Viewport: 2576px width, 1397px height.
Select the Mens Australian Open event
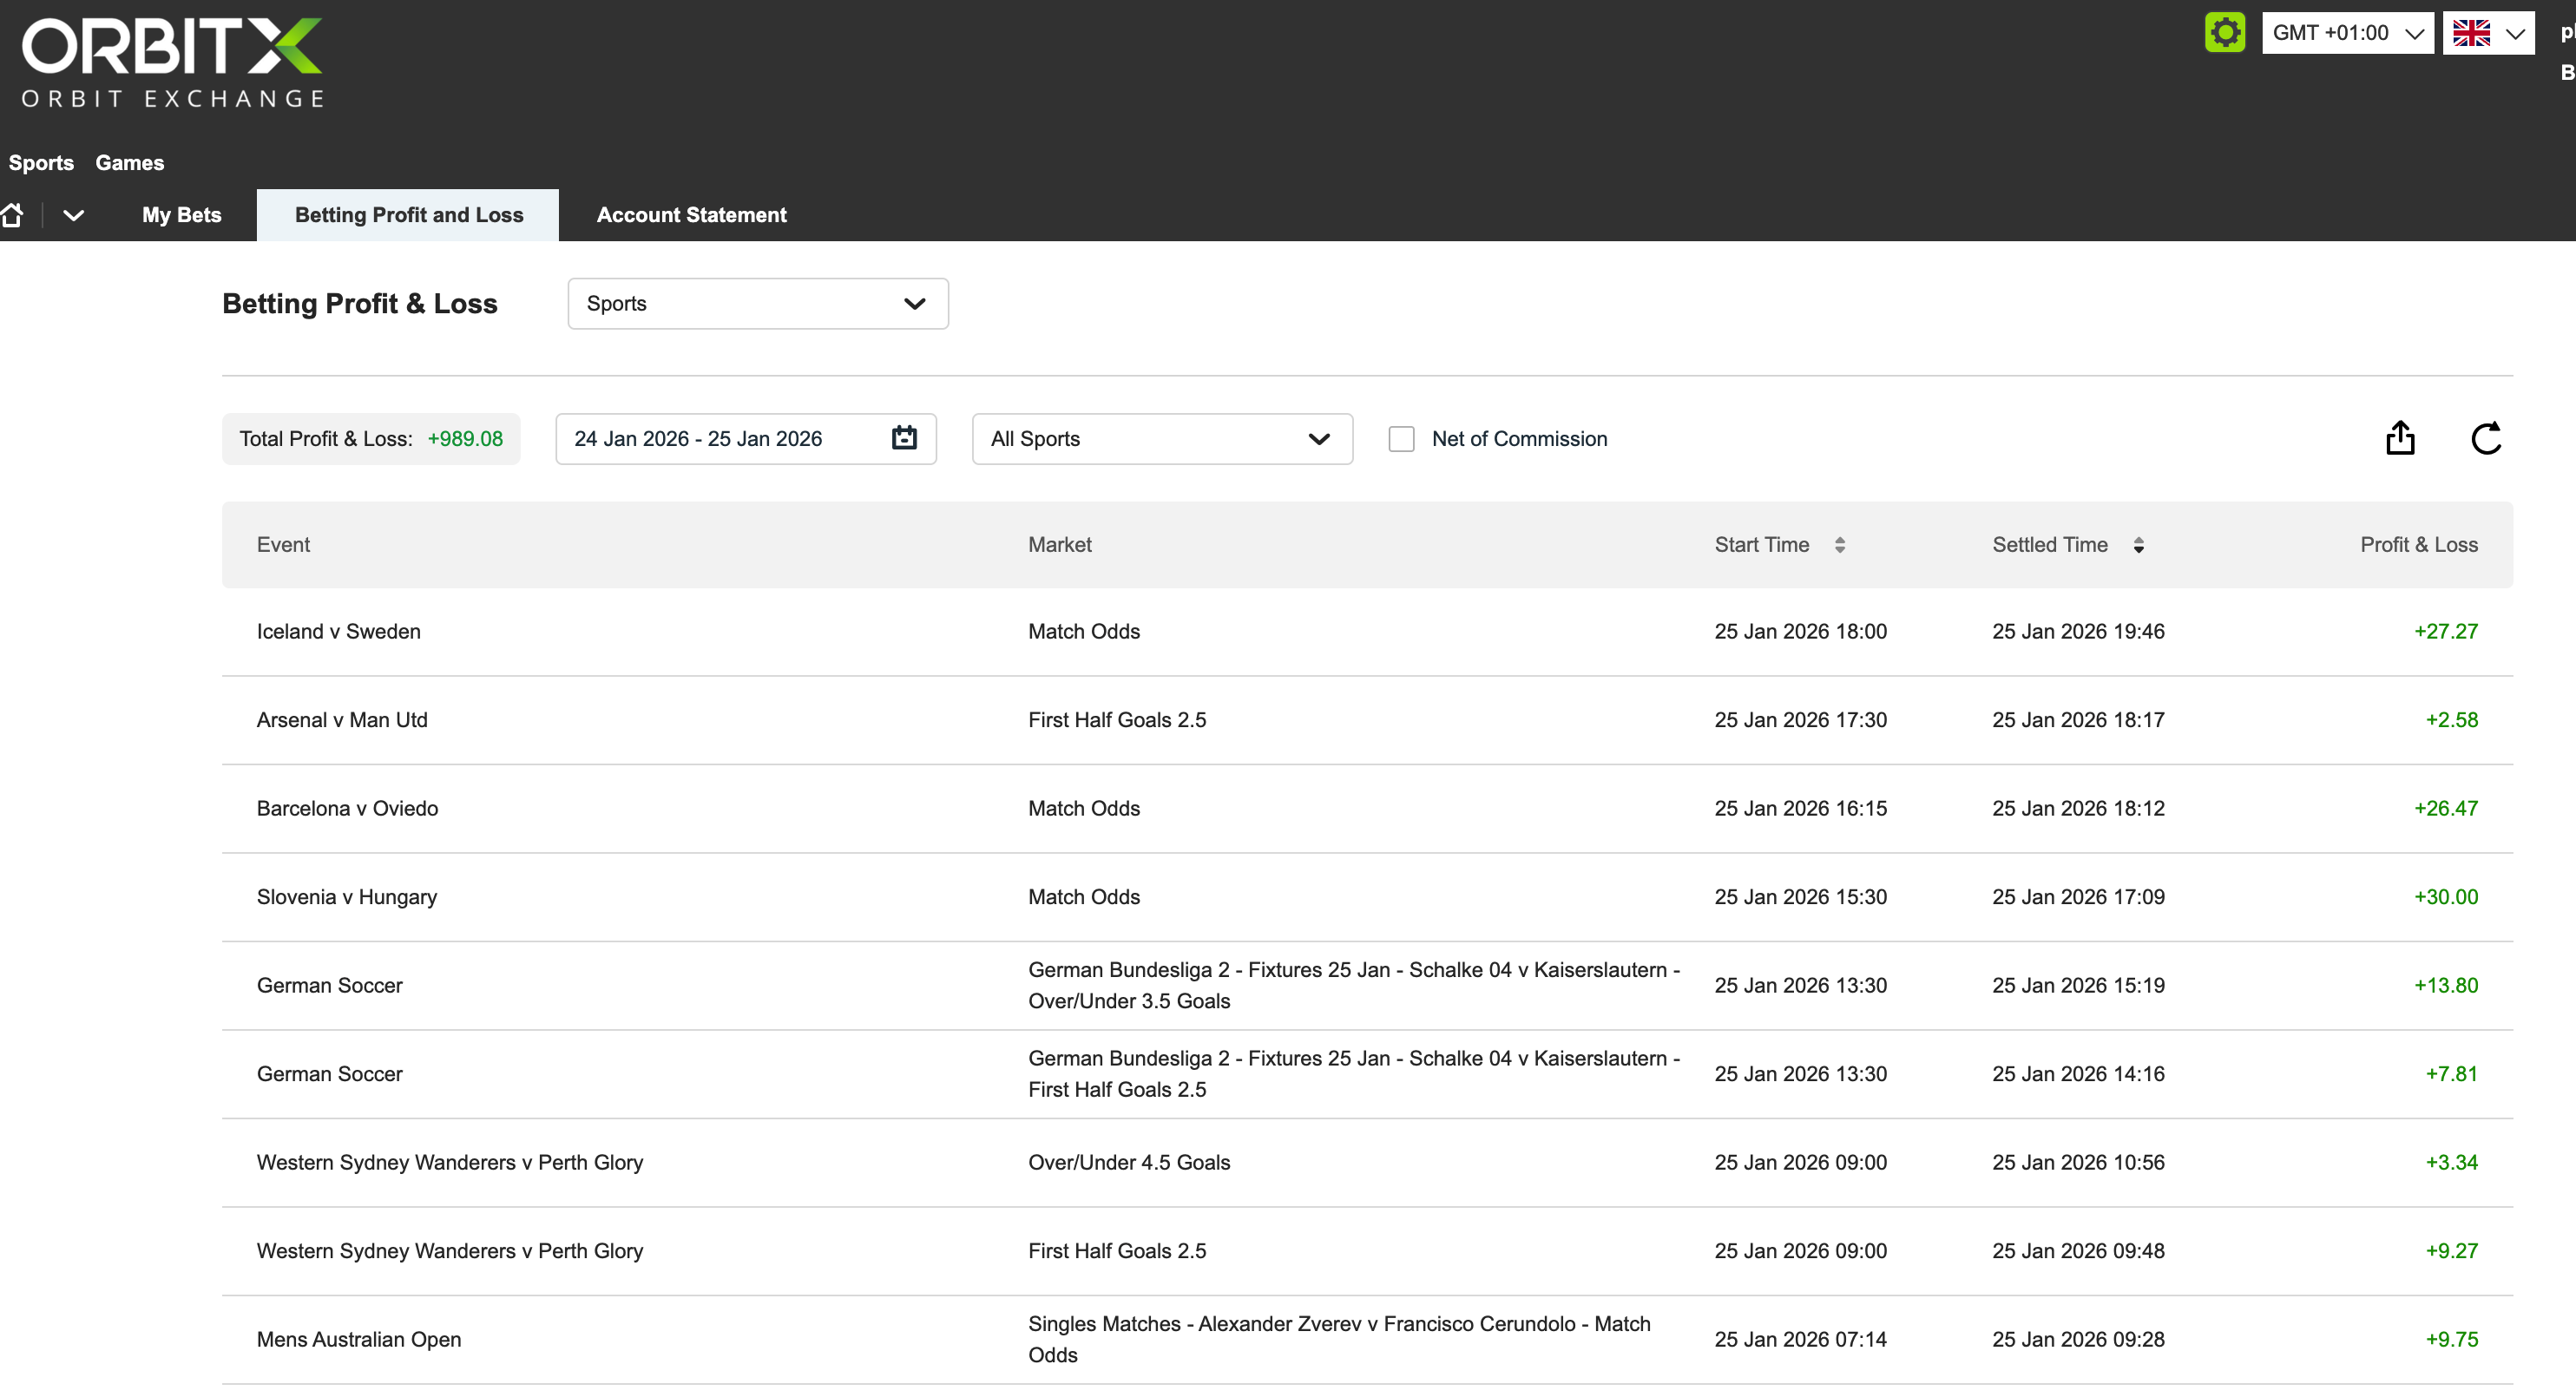point(359,1340)
